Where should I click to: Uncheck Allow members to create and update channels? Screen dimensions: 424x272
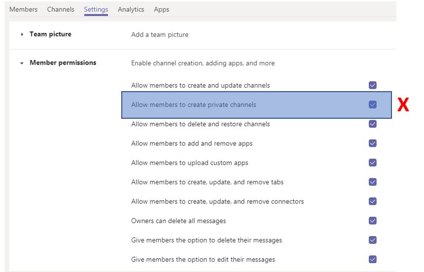point(373,85)
